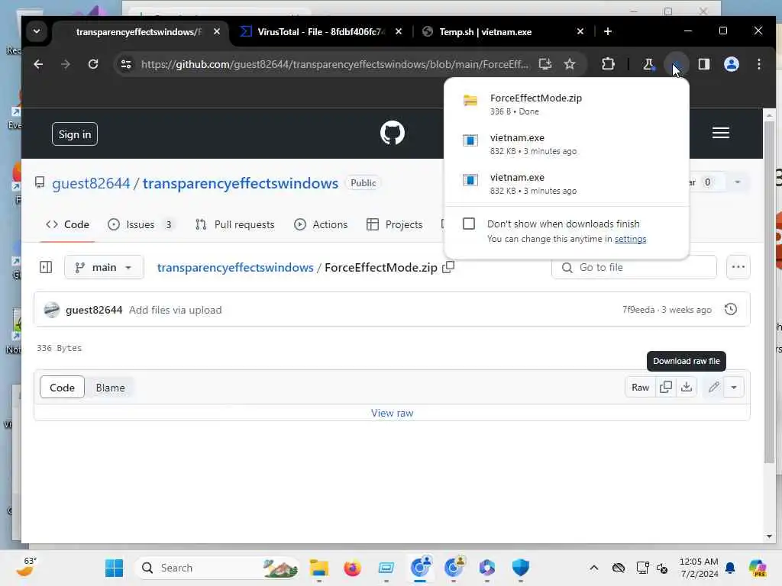782x586 pixels.
Task: Open breadcrumb transparencyeffectswindows link
Action: [235, 268]
